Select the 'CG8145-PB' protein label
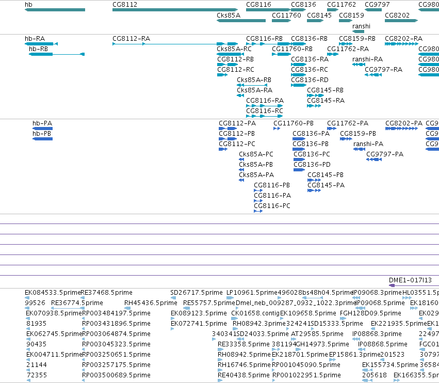This screenshot has height=383, width=439. click(326, 175)
